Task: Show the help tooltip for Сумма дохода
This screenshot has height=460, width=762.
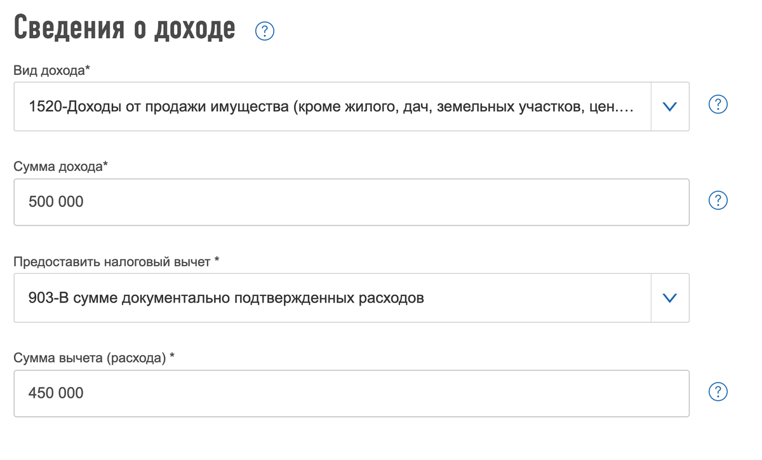Action: (718, 201)
